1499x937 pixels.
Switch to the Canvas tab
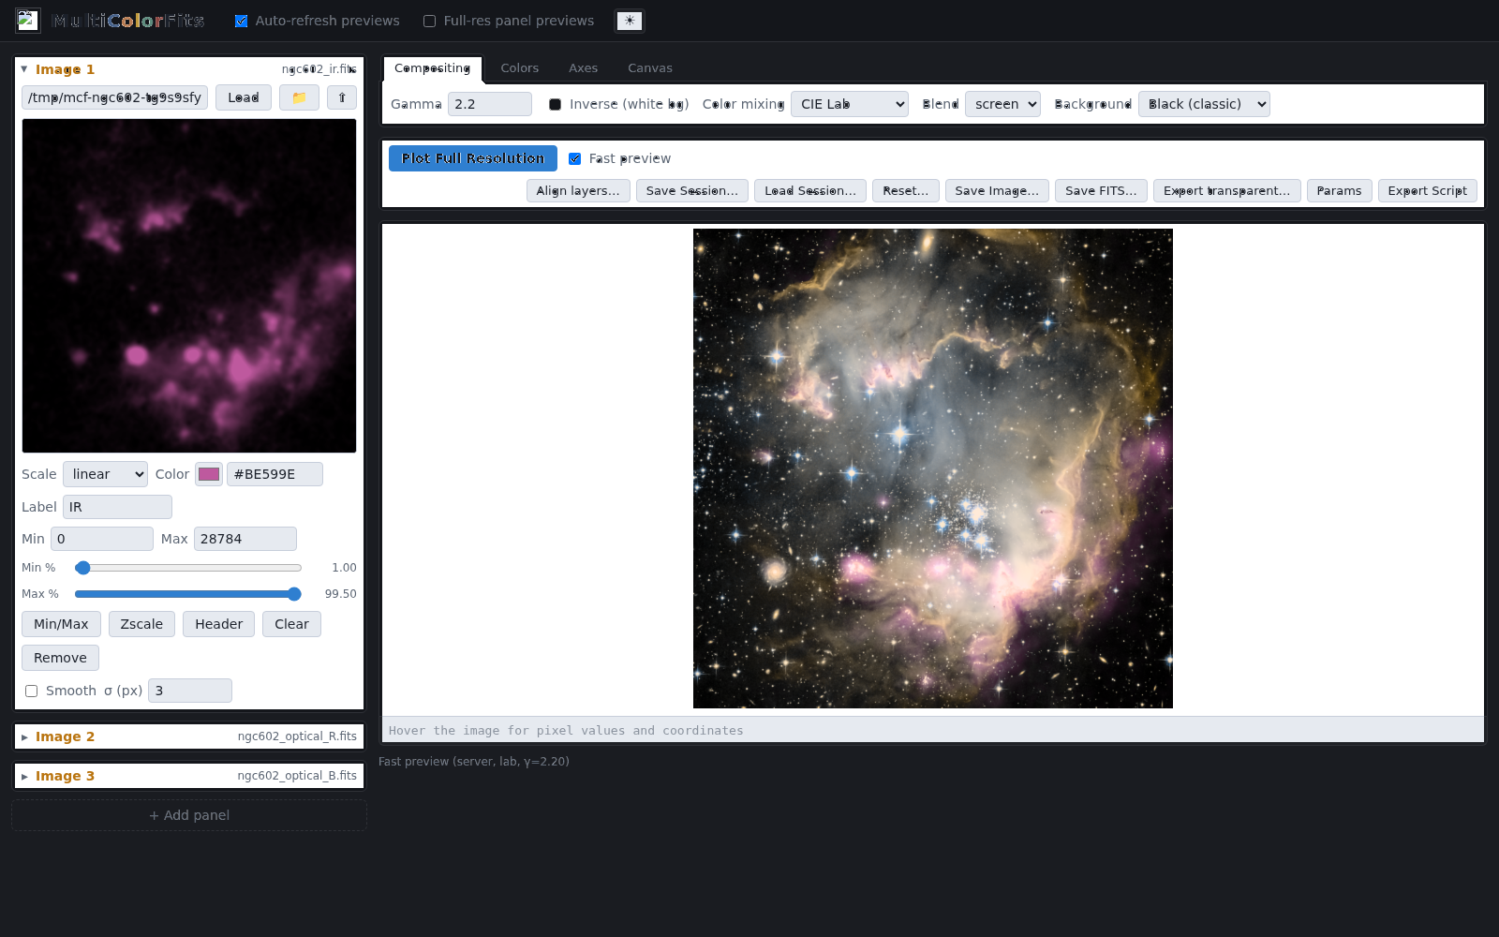point(650,68)
